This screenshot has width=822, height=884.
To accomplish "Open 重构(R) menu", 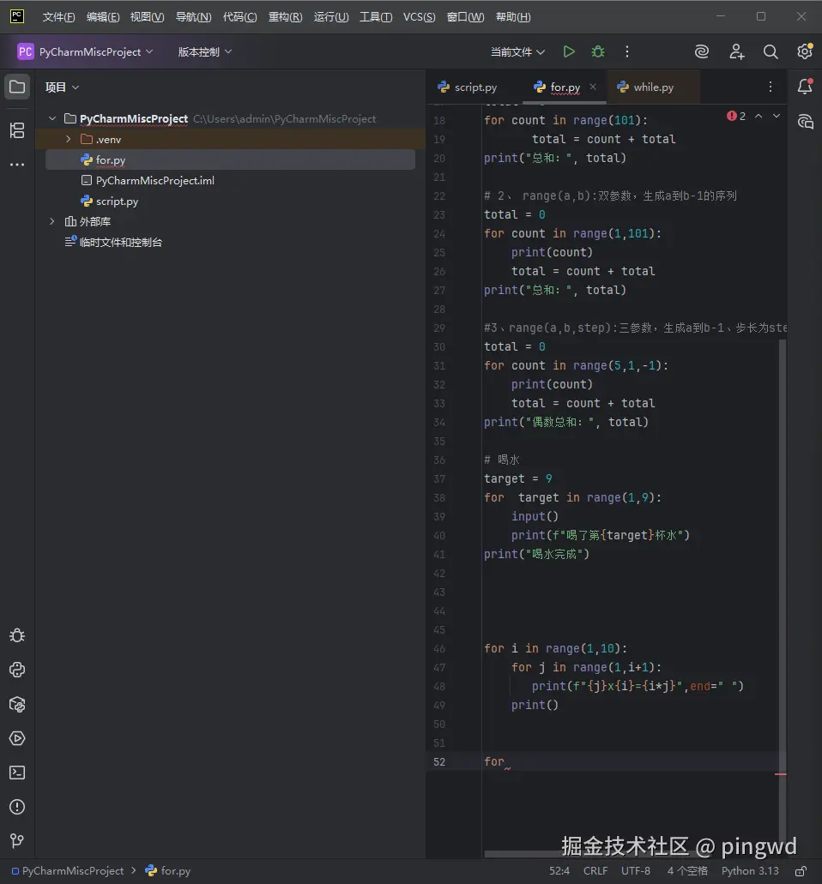I will tap(286, 17).
